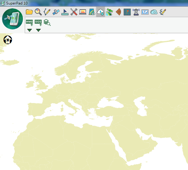
Task: Click the laptop display icon
Action: (83, 12)
